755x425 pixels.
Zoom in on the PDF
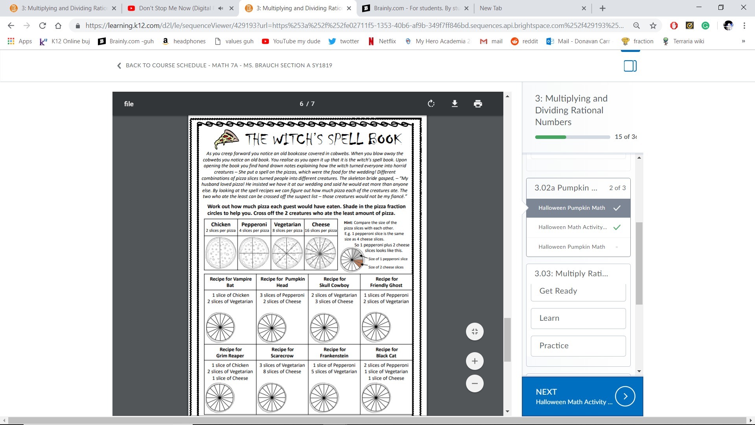tap(475, 361)
